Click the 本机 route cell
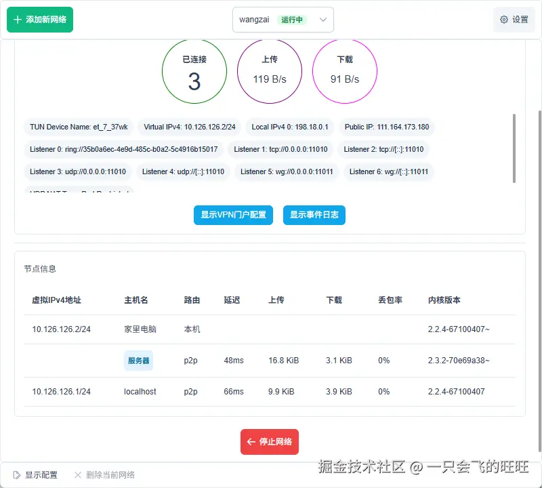The image size is (542, 488). [x=192, y=329]
